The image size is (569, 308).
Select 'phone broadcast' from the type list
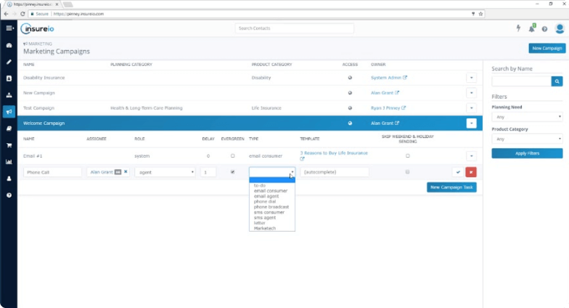[271, 206]
